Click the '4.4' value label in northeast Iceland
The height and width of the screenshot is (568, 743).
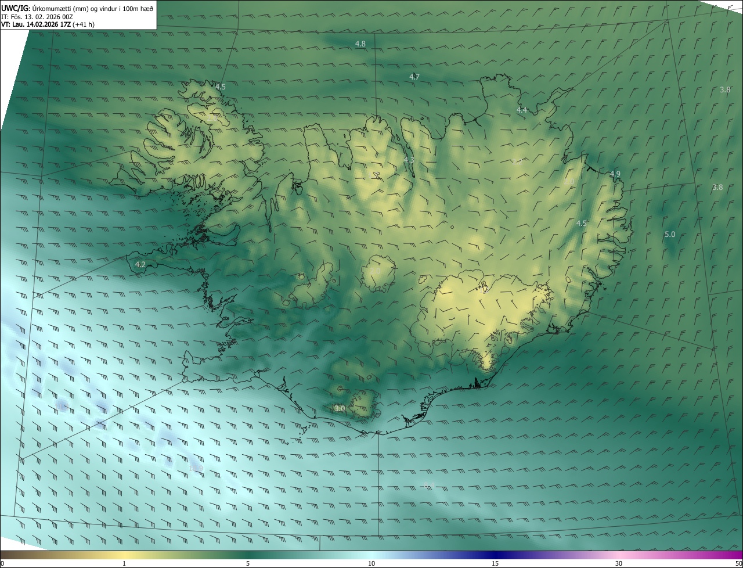(x=522, y=110)
